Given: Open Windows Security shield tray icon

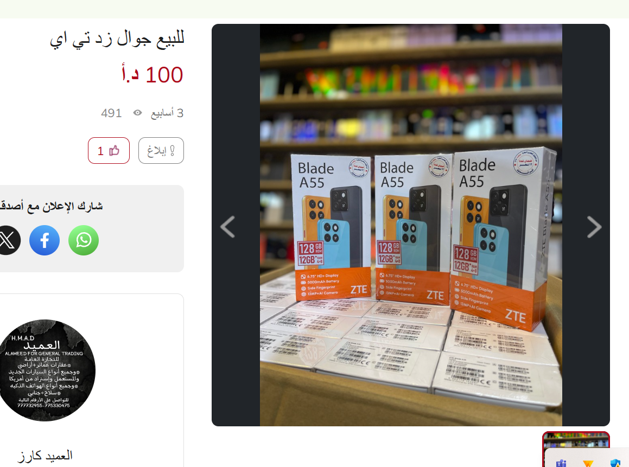Looking at the screenshot, I should coord(615,463).
